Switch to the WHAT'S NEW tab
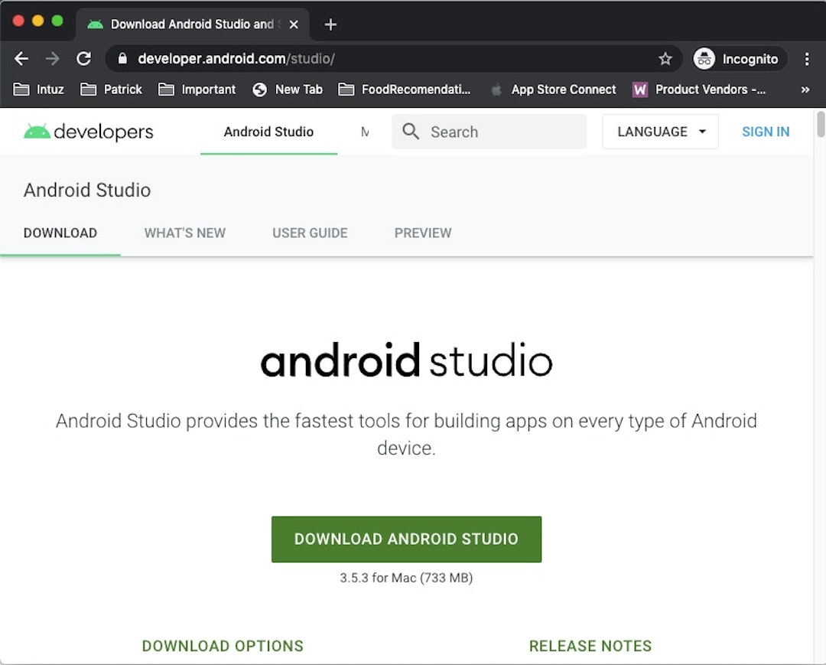 coord(184,233)
